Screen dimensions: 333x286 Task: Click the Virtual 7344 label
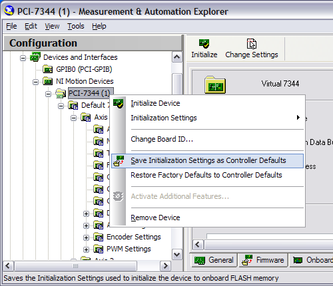[280, 84]
